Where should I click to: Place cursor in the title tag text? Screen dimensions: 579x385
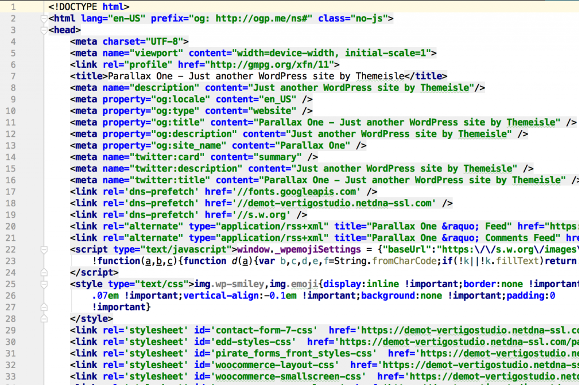(254, 76)
